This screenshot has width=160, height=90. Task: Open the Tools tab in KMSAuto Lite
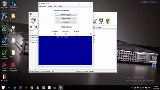tap(55, 6)
